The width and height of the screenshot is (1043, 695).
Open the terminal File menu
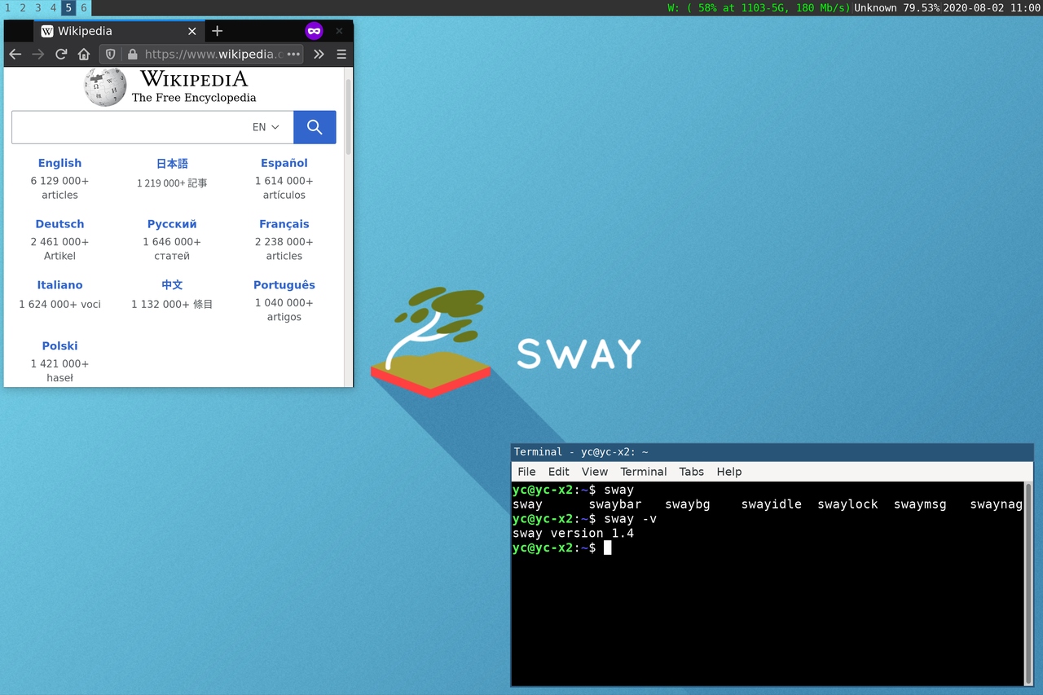coord(527,472)
